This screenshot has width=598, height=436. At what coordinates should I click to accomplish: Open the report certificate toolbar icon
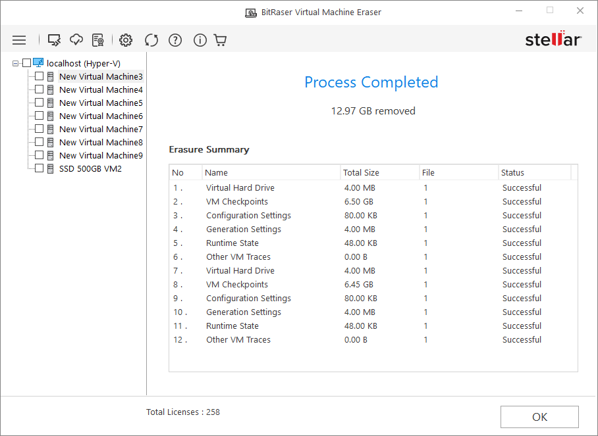click(x=98, y=40)
